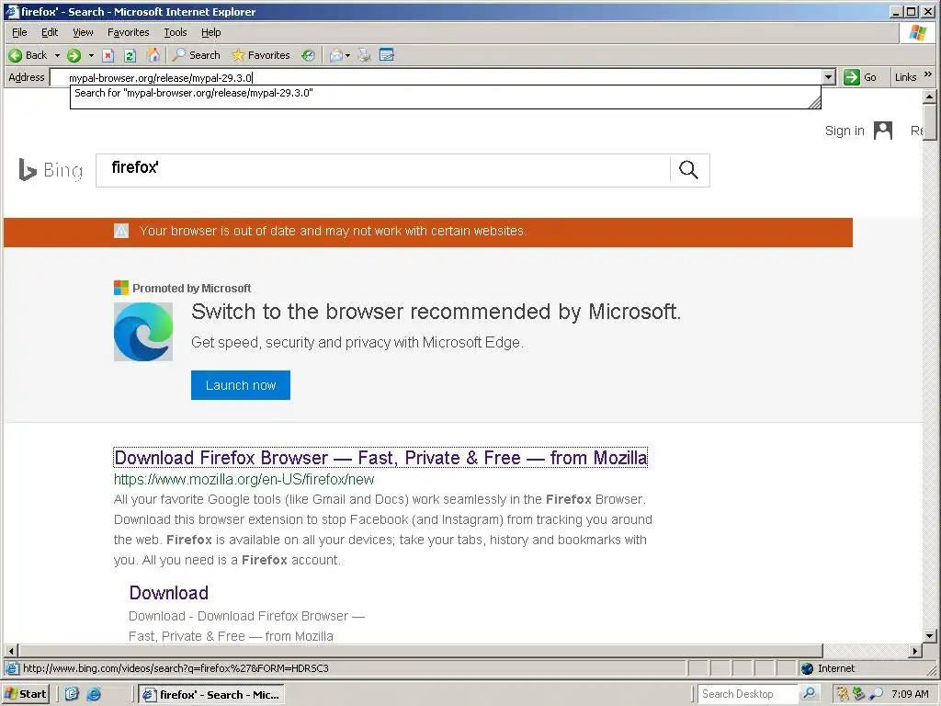Open the Favorites star toolbar button
This screenshot has width=941, height=706.
click(x=260, y=55)
